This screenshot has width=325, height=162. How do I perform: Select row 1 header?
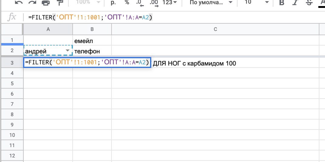click(12, 40)
